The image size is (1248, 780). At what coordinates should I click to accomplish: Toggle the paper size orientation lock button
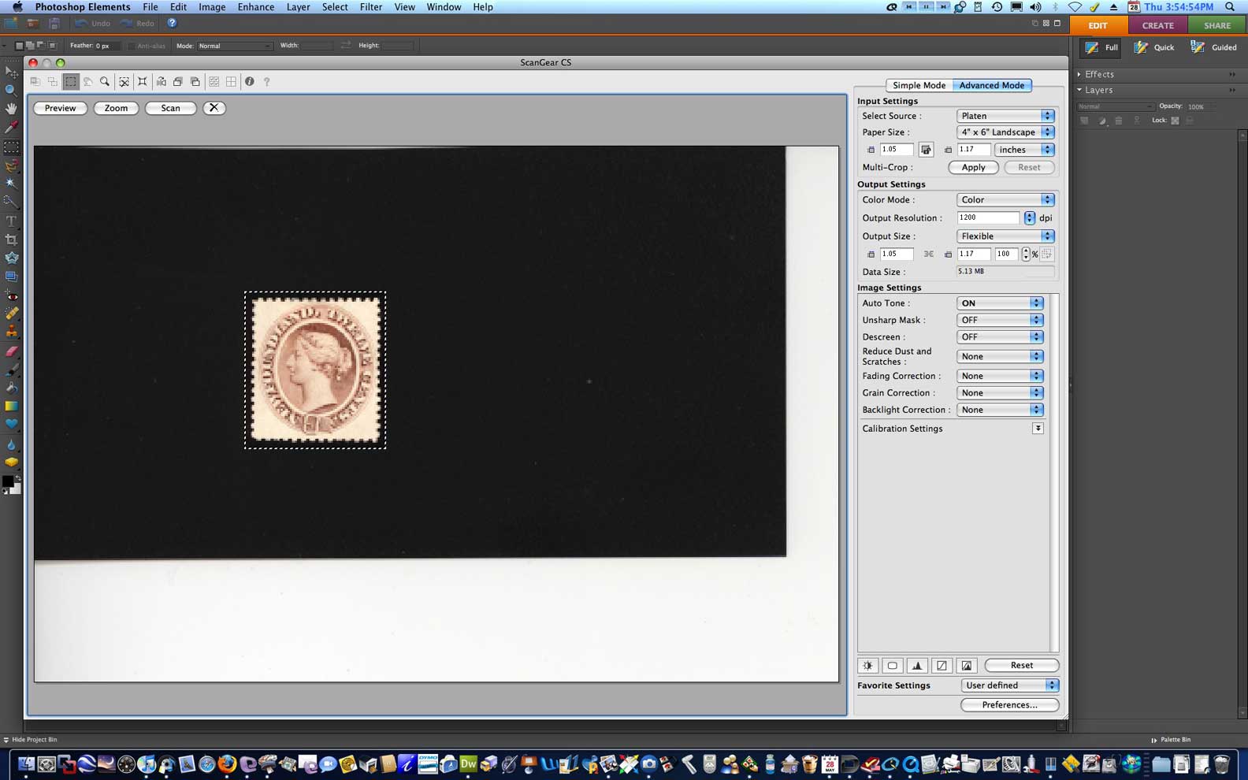coord(926,150)
